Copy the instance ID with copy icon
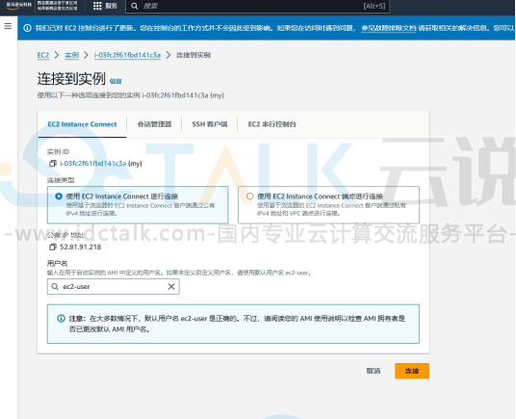516x419 pixels. click(x=53, y=163)
